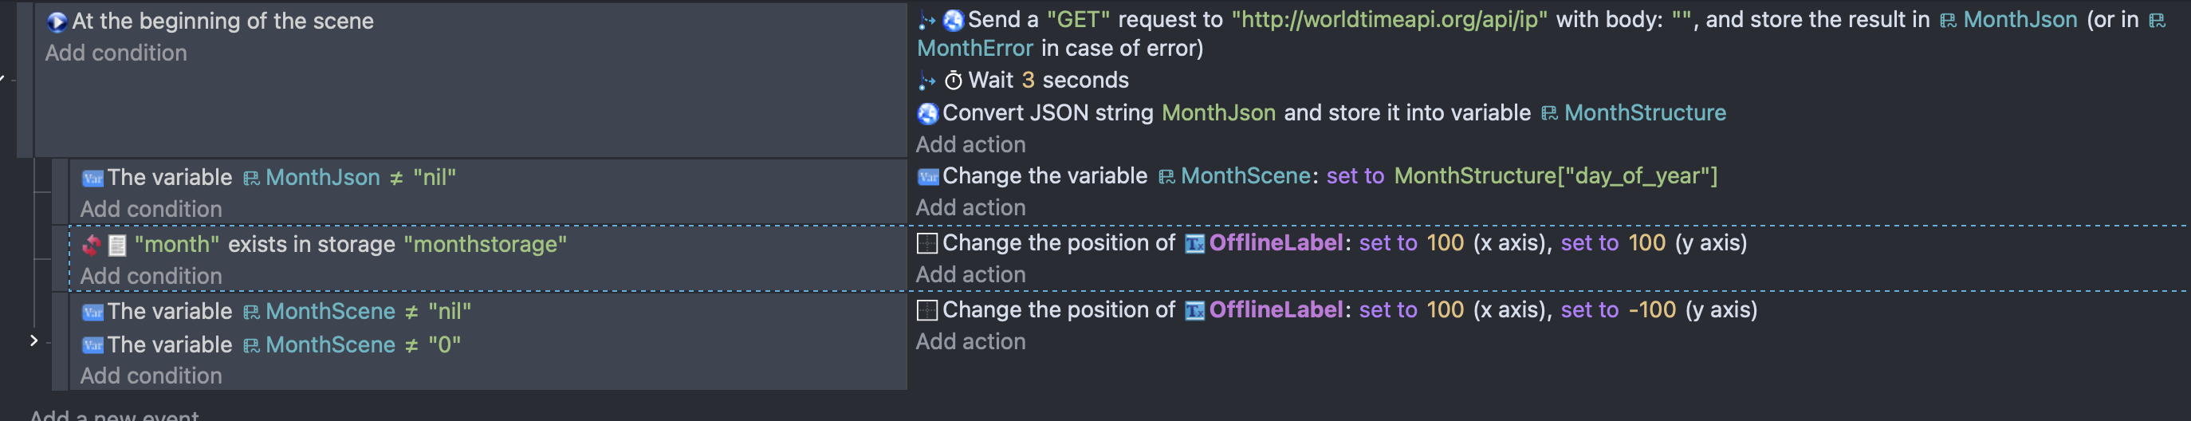This screenshot has width=2191, height=421.
Task: Add condition under "month" exists in storage
Action: 151,277
